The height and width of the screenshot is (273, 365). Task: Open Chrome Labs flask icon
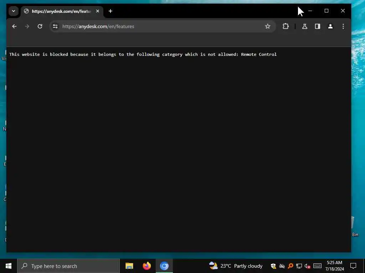point(305,26)
